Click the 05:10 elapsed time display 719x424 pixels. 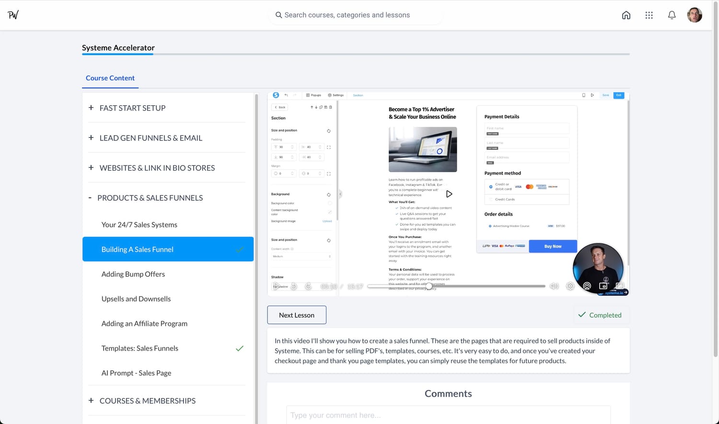(329, 286)
